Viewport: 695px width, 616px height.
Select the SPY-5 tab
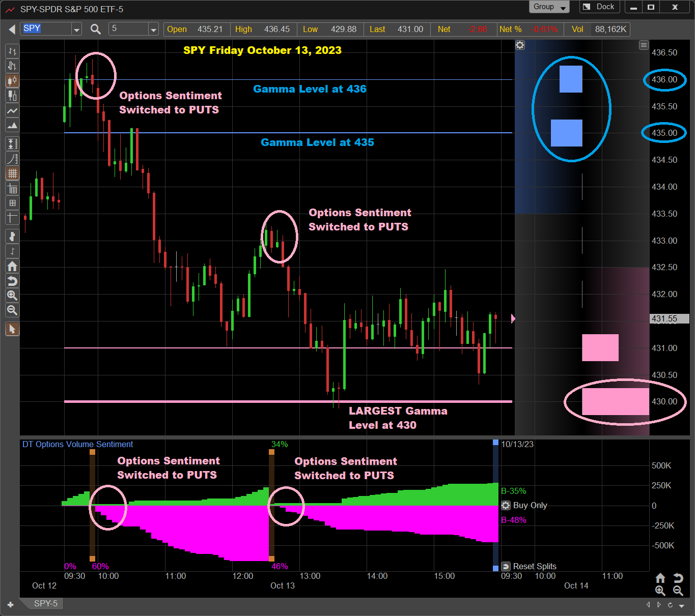[x=45, y=604]
